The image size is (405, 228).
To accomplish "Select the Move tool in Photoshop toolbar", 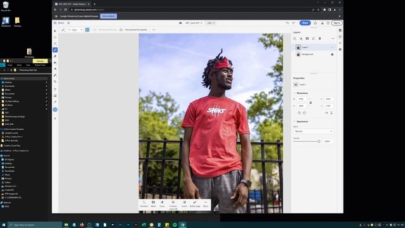I will 55,31.
